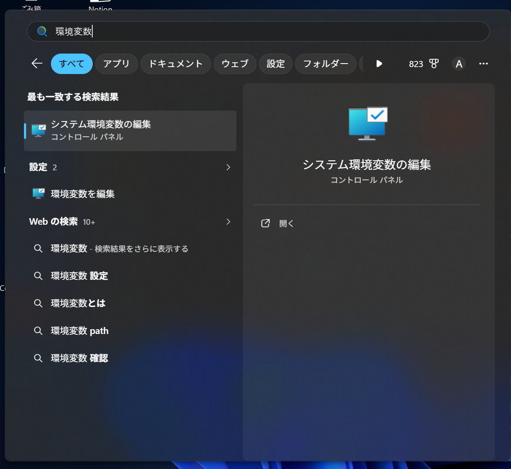Viewport: 511px width, 469px height.
Task: Switch to the ドキュメント filter tab
Action: [176, 64]
